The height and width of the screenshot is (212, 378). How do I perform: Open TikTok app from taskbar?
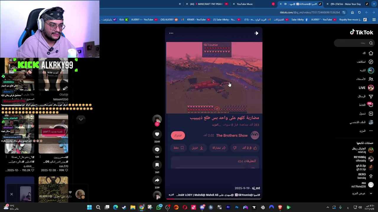193,208
